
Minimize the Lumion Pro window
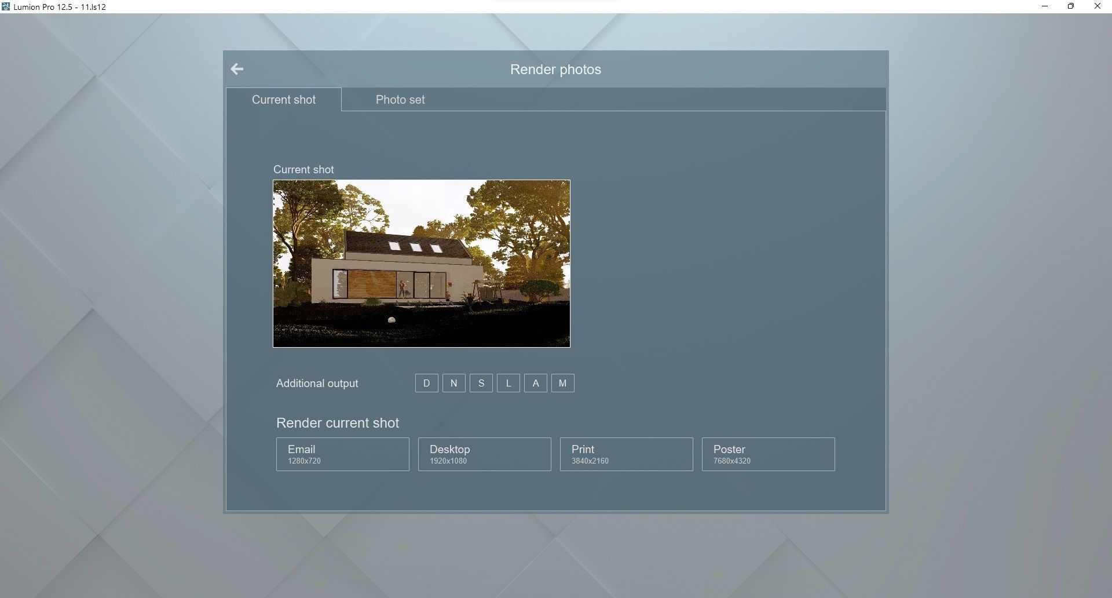(1045, 6)
